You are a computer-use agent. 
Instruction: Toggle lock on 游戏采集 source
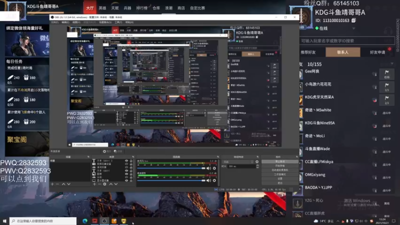[x=131, y=167]
